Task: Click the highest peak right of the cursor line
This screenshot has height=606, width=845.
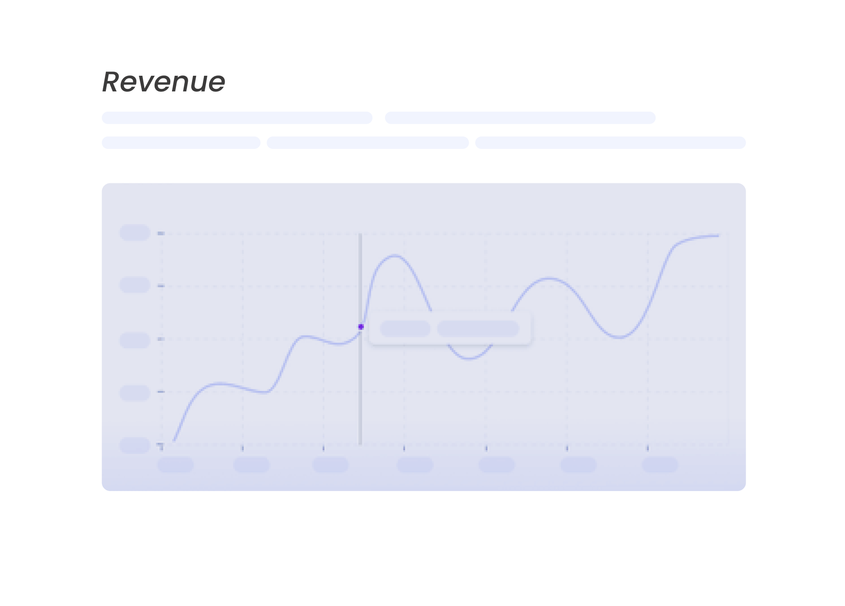Action: [395, 255]
